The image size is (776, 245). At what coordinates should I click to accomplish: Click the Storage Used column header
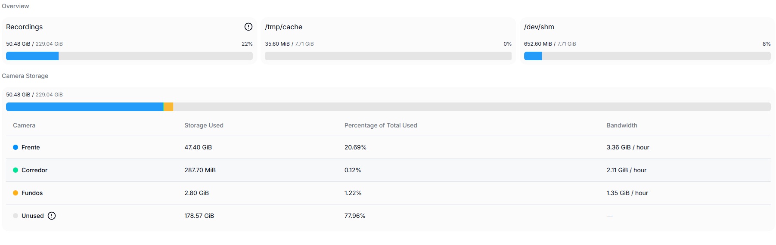pyautogui.click(x=204, y=125)
